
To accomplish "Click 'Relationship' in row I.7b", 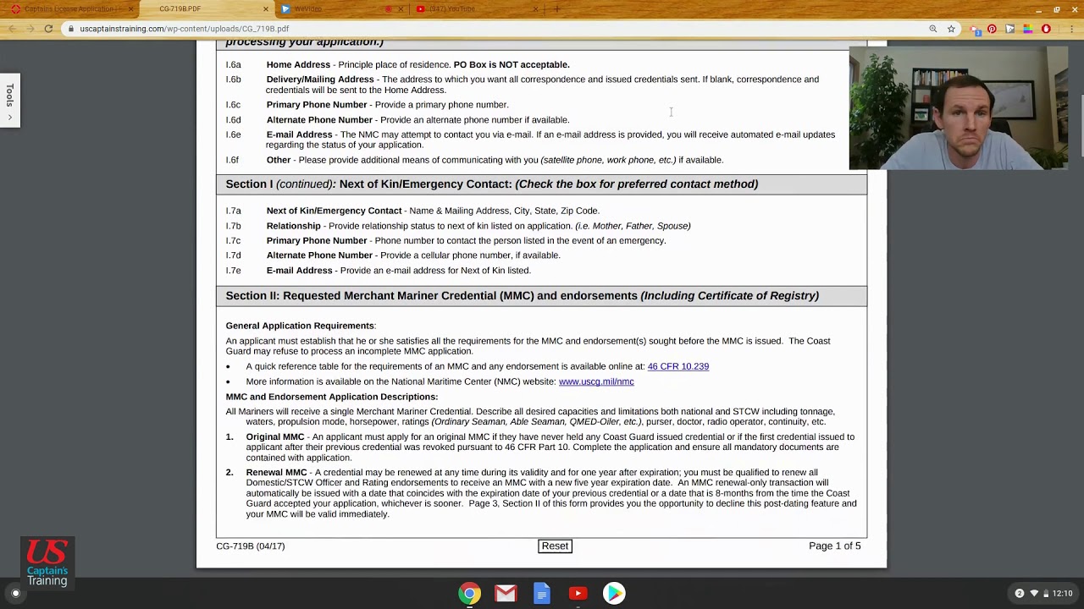I will [x=293, y=226].
